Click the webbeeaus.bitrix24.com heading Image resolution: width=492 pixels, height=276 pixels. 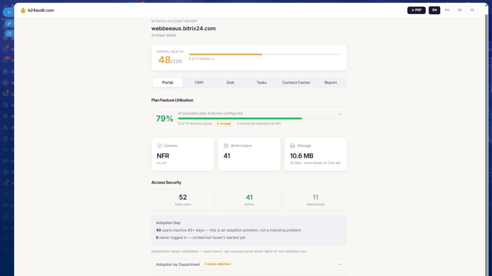183,28
